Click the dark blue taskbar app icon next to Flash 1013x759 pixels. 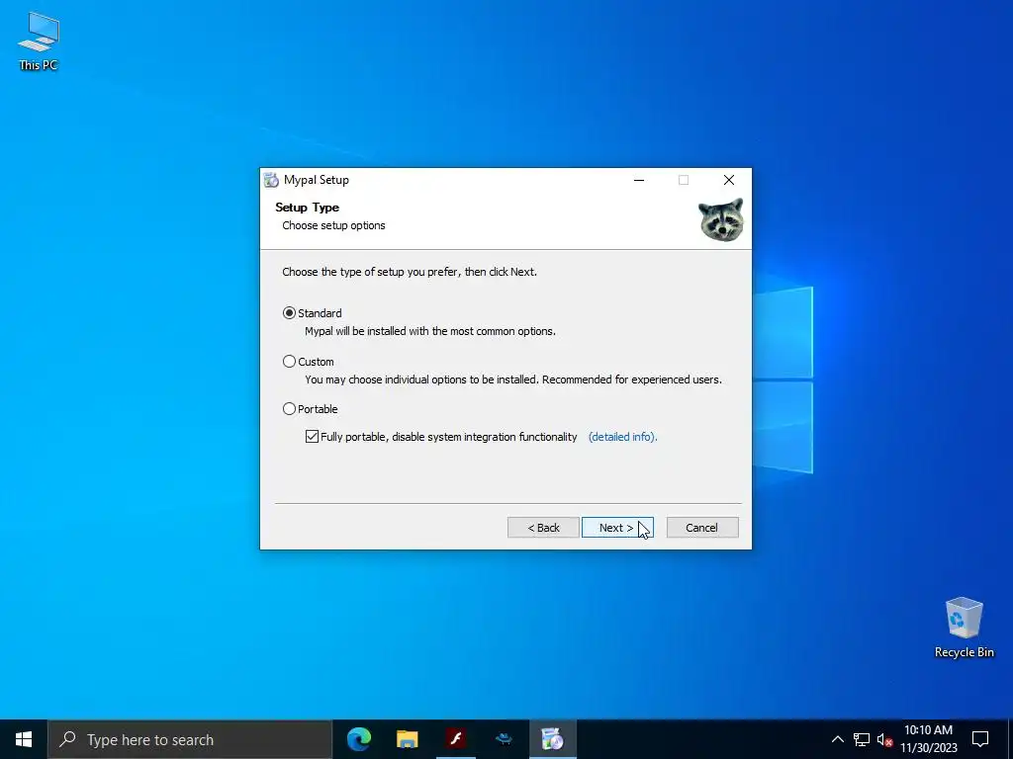504,739
